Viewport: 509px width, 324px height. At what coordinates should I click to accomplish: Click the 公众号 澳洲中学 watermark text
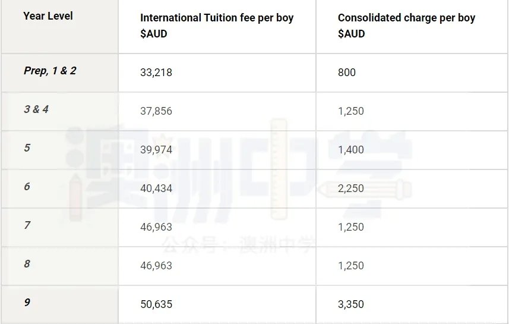(x=239, y=246)
